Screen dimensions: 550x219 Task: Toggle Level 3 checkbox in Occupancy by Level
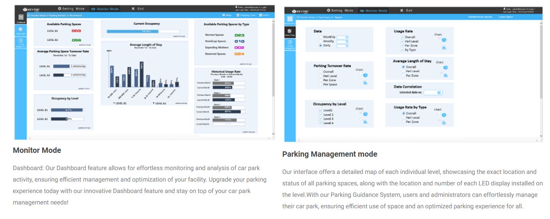(x=320, y=119)
